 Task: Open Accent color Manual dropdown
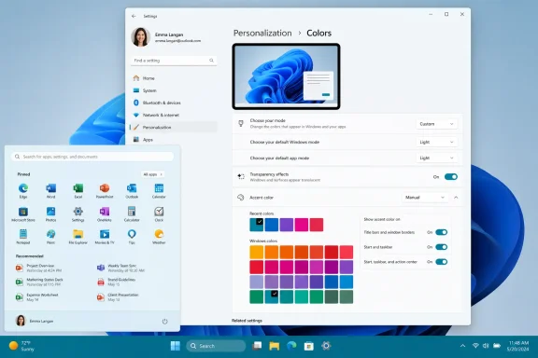[425, 198]
